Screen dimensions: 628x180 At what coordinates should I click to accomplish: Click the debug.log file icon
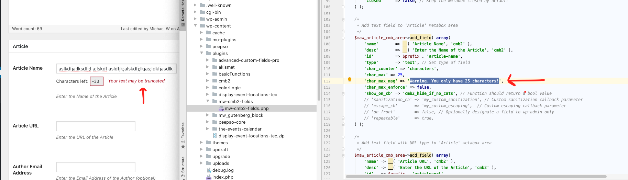pyautogui.click(x=209, y=170)
